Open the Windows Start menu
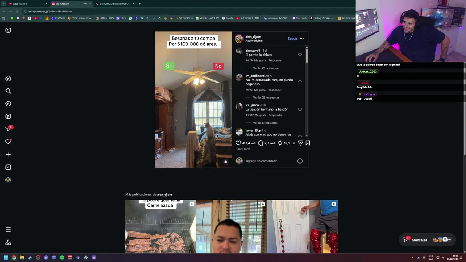Image resolution: width=466 pixels, height=262 pixels. (x=6, y=258)
